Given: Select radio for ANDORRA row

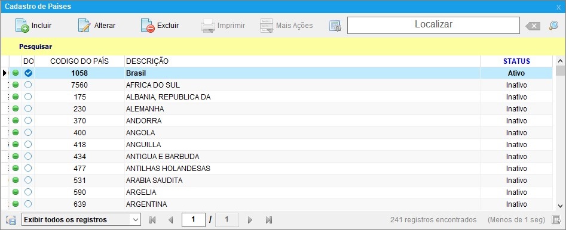Looking at the screenshot, I should click(x=28, y=120).
